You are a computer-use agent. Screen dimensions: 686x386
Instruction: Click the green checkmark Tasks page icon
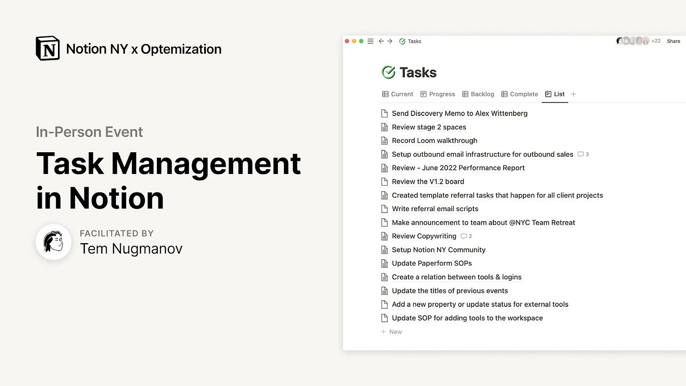coord(388,72)
